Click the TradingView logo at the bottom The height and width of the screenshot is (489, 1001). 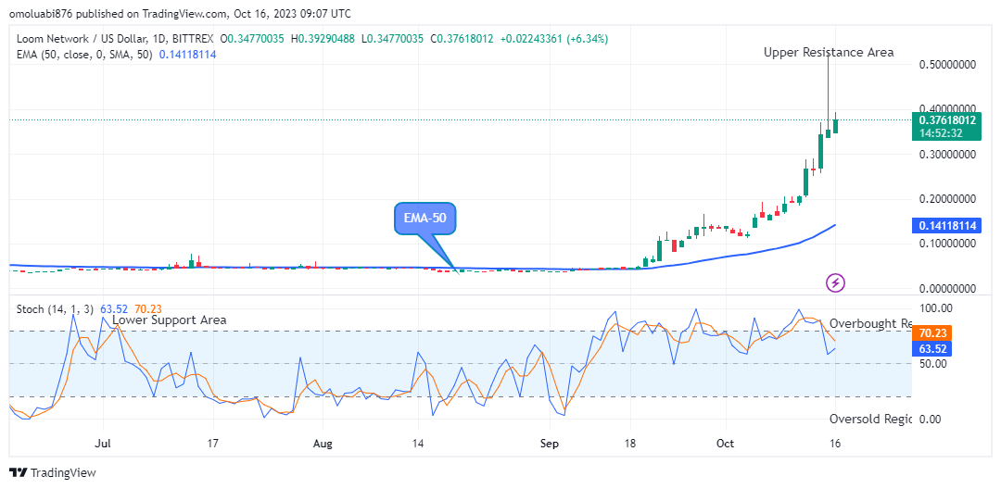(x=52, y=473)
